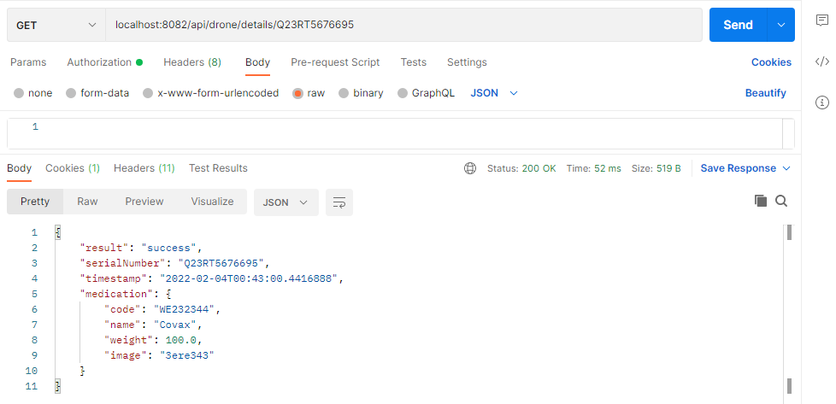Select the Raw response view
836x404 pixels.
click(87, 202)
